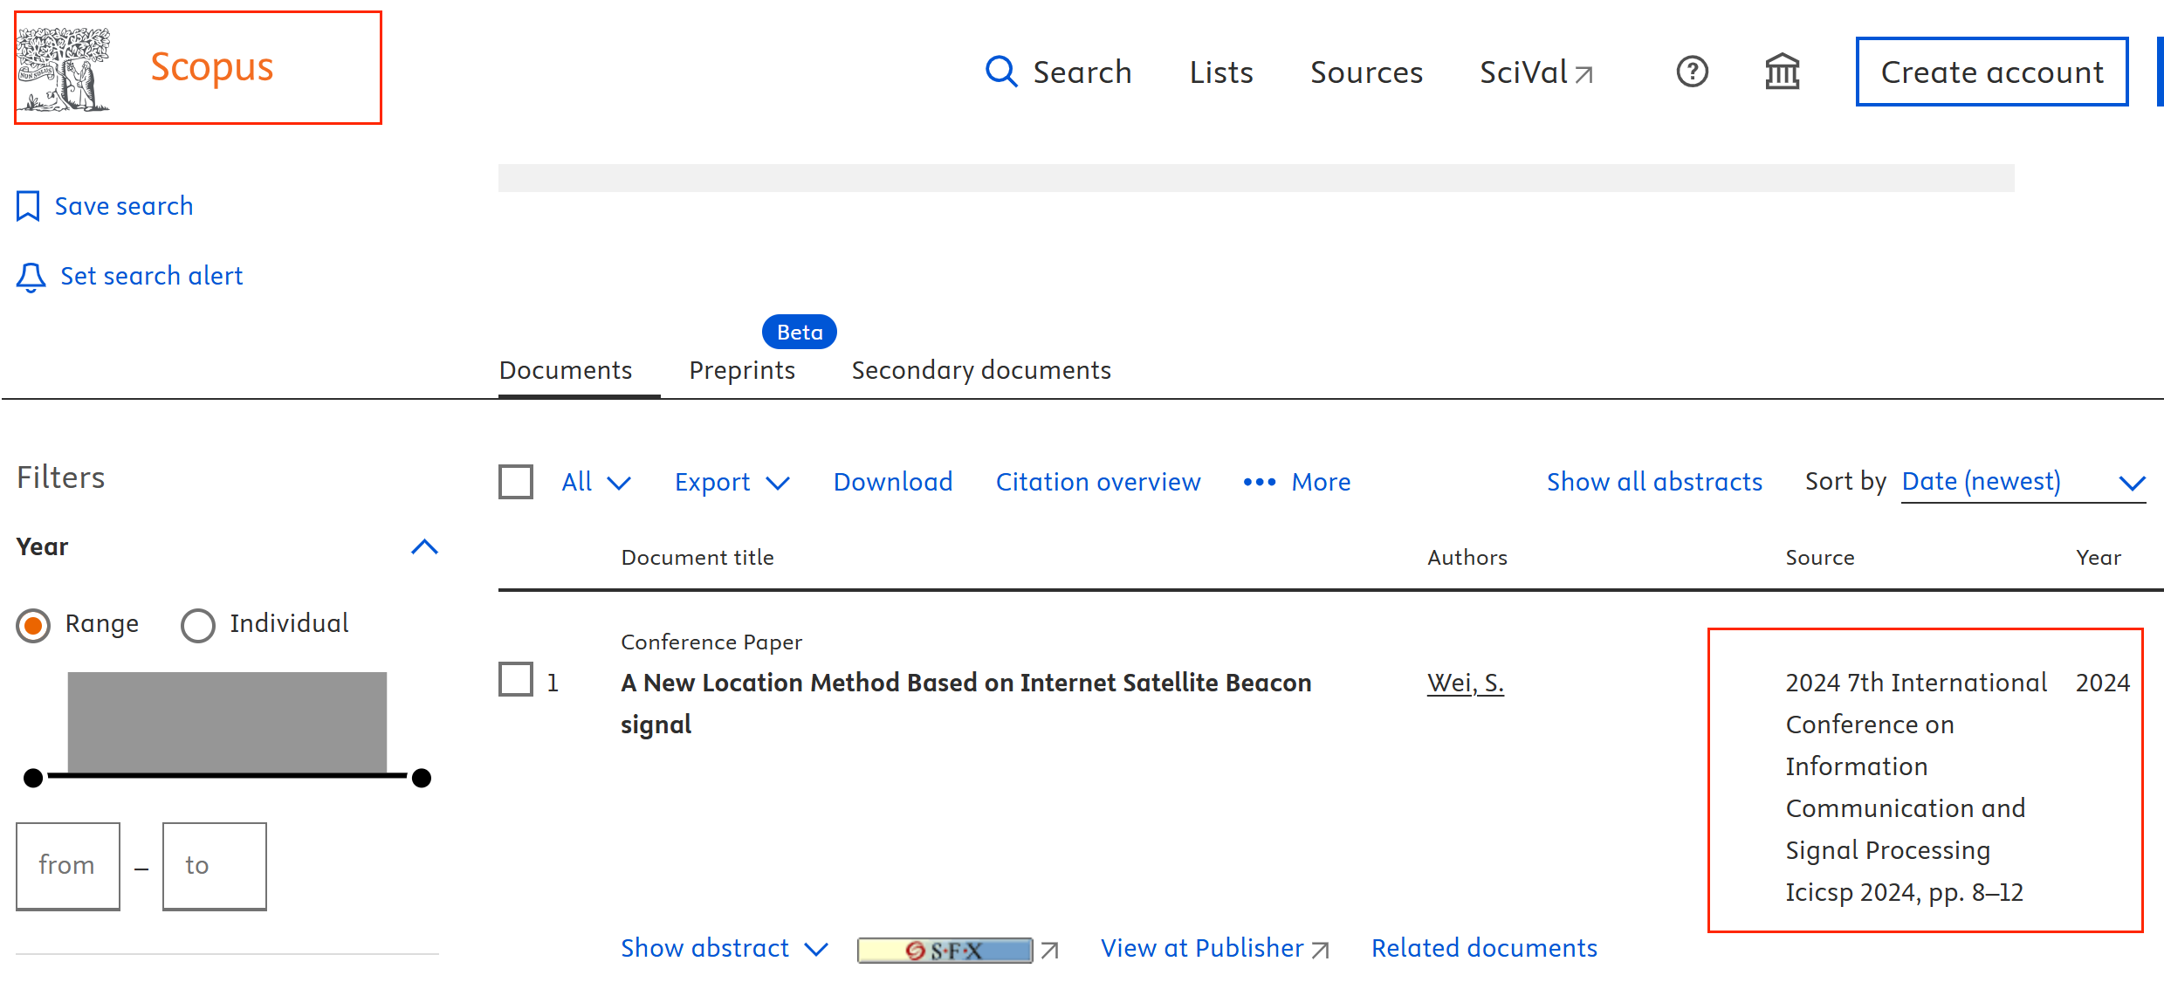Click the Source column header
The width and height of the screenshot is (2164, 989).
tap(1819, 558)
